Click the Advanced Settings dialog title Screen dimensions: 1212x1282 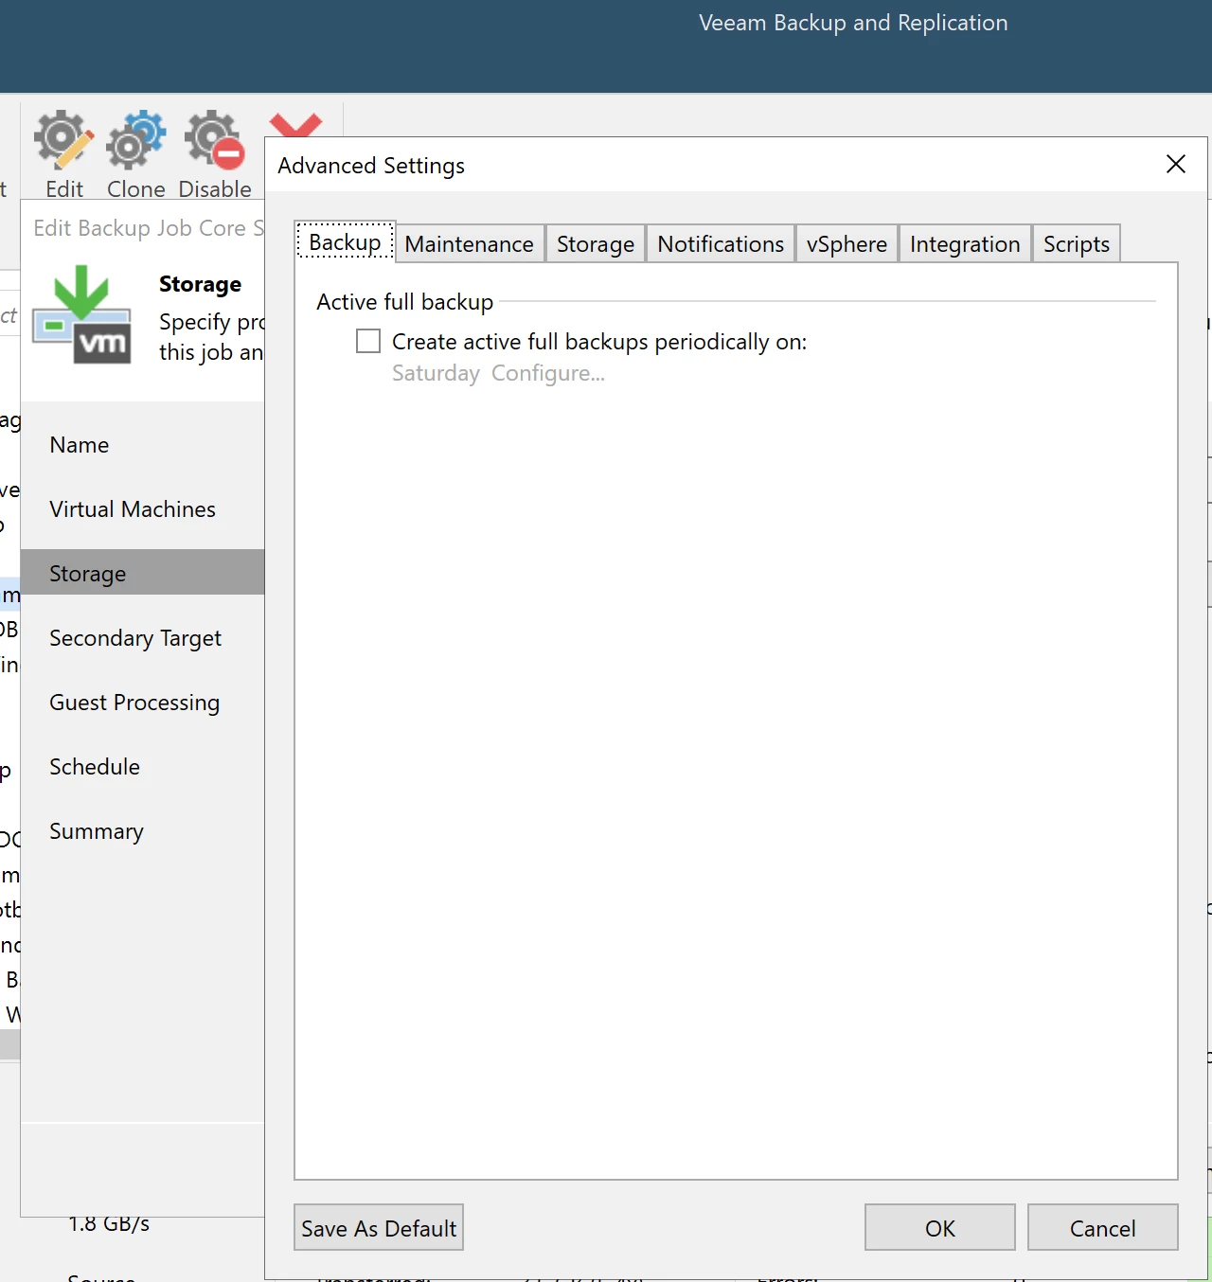pos(371,166)
